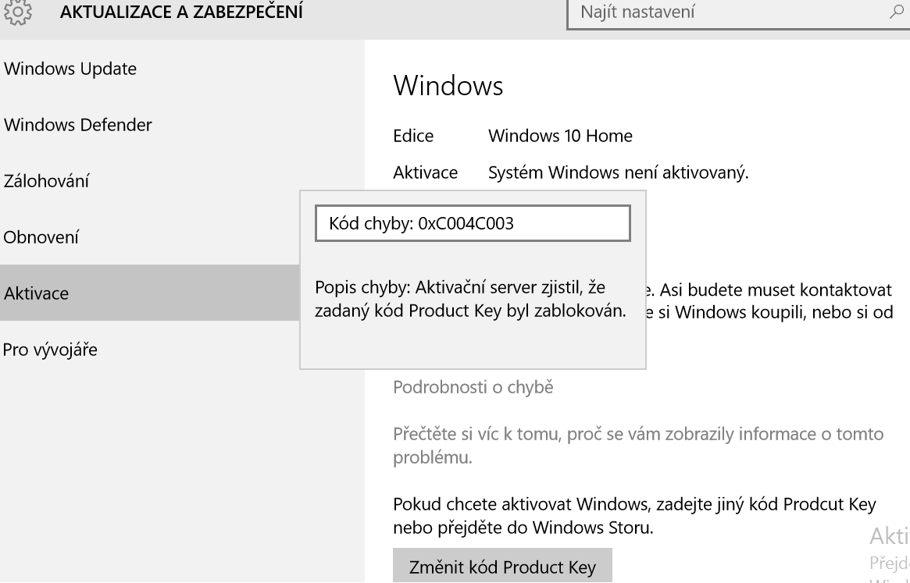Click the error code 0xC004C003 box
The height and width of the screenshot is (583, 910).
click(x=472, y=224)
